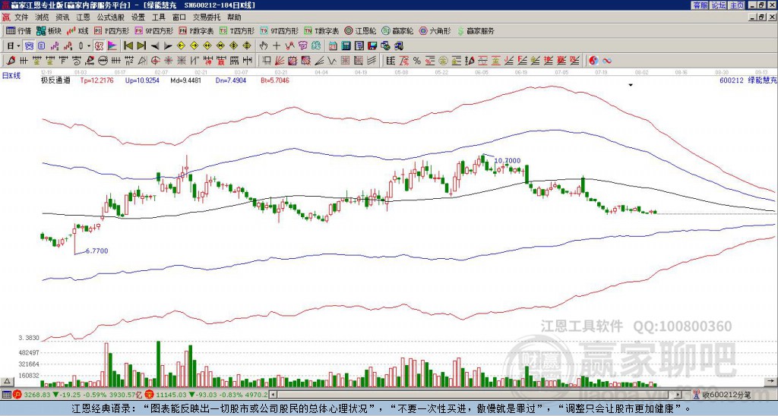The width and height of the screenshot is (778, 416).
Task: Click the circled crosshair target icon
Action: [x=155, y=61]
